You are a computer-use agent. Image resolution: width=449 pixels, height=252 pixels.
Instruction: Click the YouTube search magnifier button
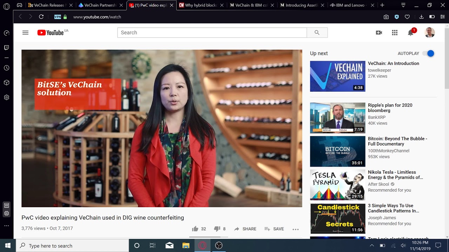coord(317,33)
